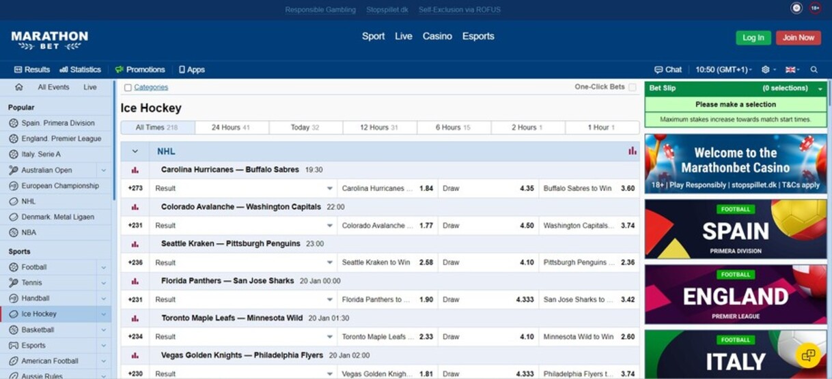Open +273 more markets for Hurricanes match

pos(135,188)
